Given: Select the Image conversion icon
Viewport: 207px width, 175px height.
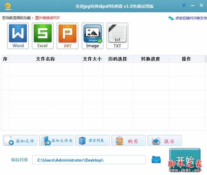Looking at the screenshot, I should 92,36.
